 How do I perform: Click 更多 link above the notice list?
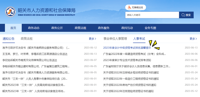pos(93,39)
